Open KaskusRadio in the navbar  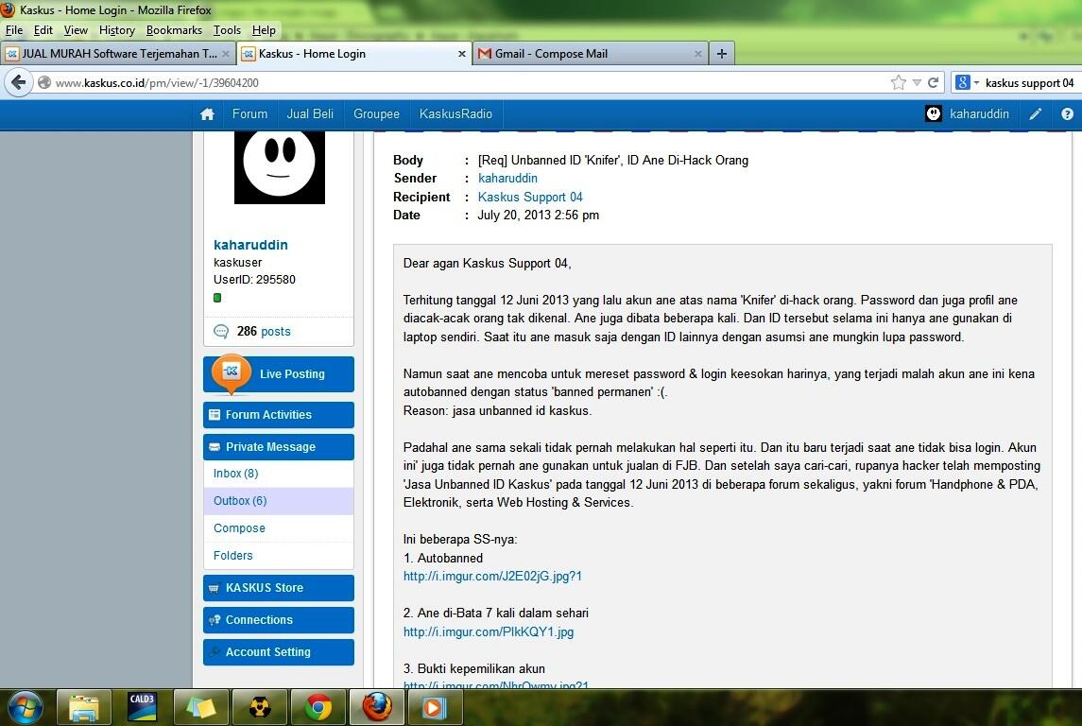point(455,114)
